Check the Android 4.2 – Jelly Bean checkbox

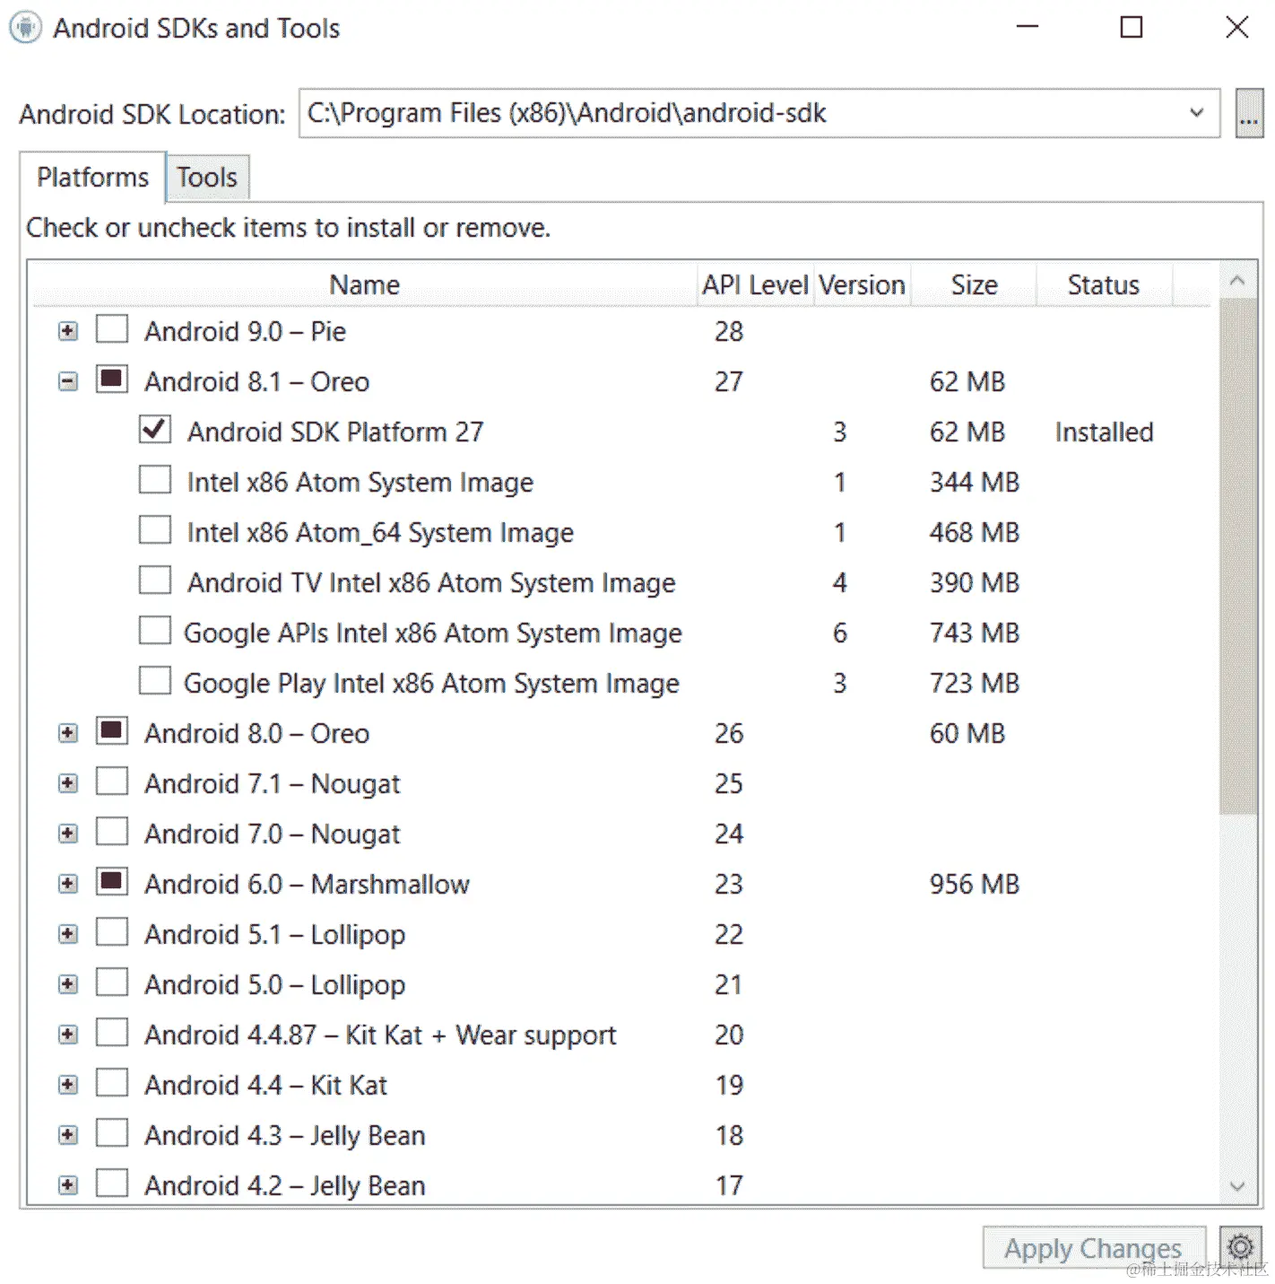[112, 1183]
